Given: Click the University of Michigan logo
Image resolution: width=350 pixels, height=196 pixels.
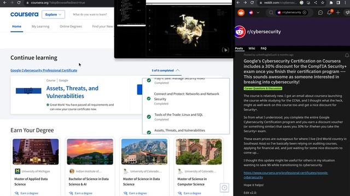Looking at the screenshot, I should point(17,171).
